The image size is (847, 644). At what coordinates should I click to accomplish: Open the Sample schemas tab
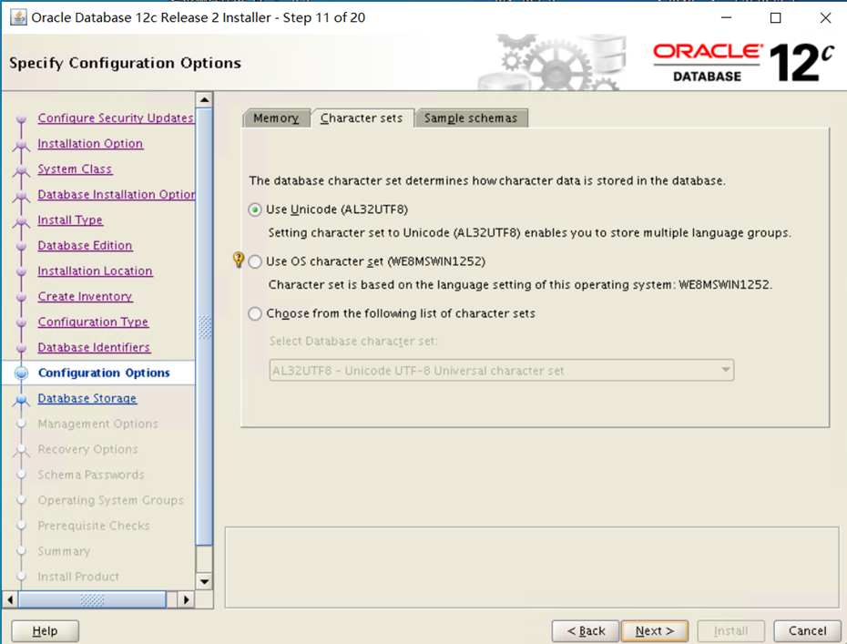470,118
